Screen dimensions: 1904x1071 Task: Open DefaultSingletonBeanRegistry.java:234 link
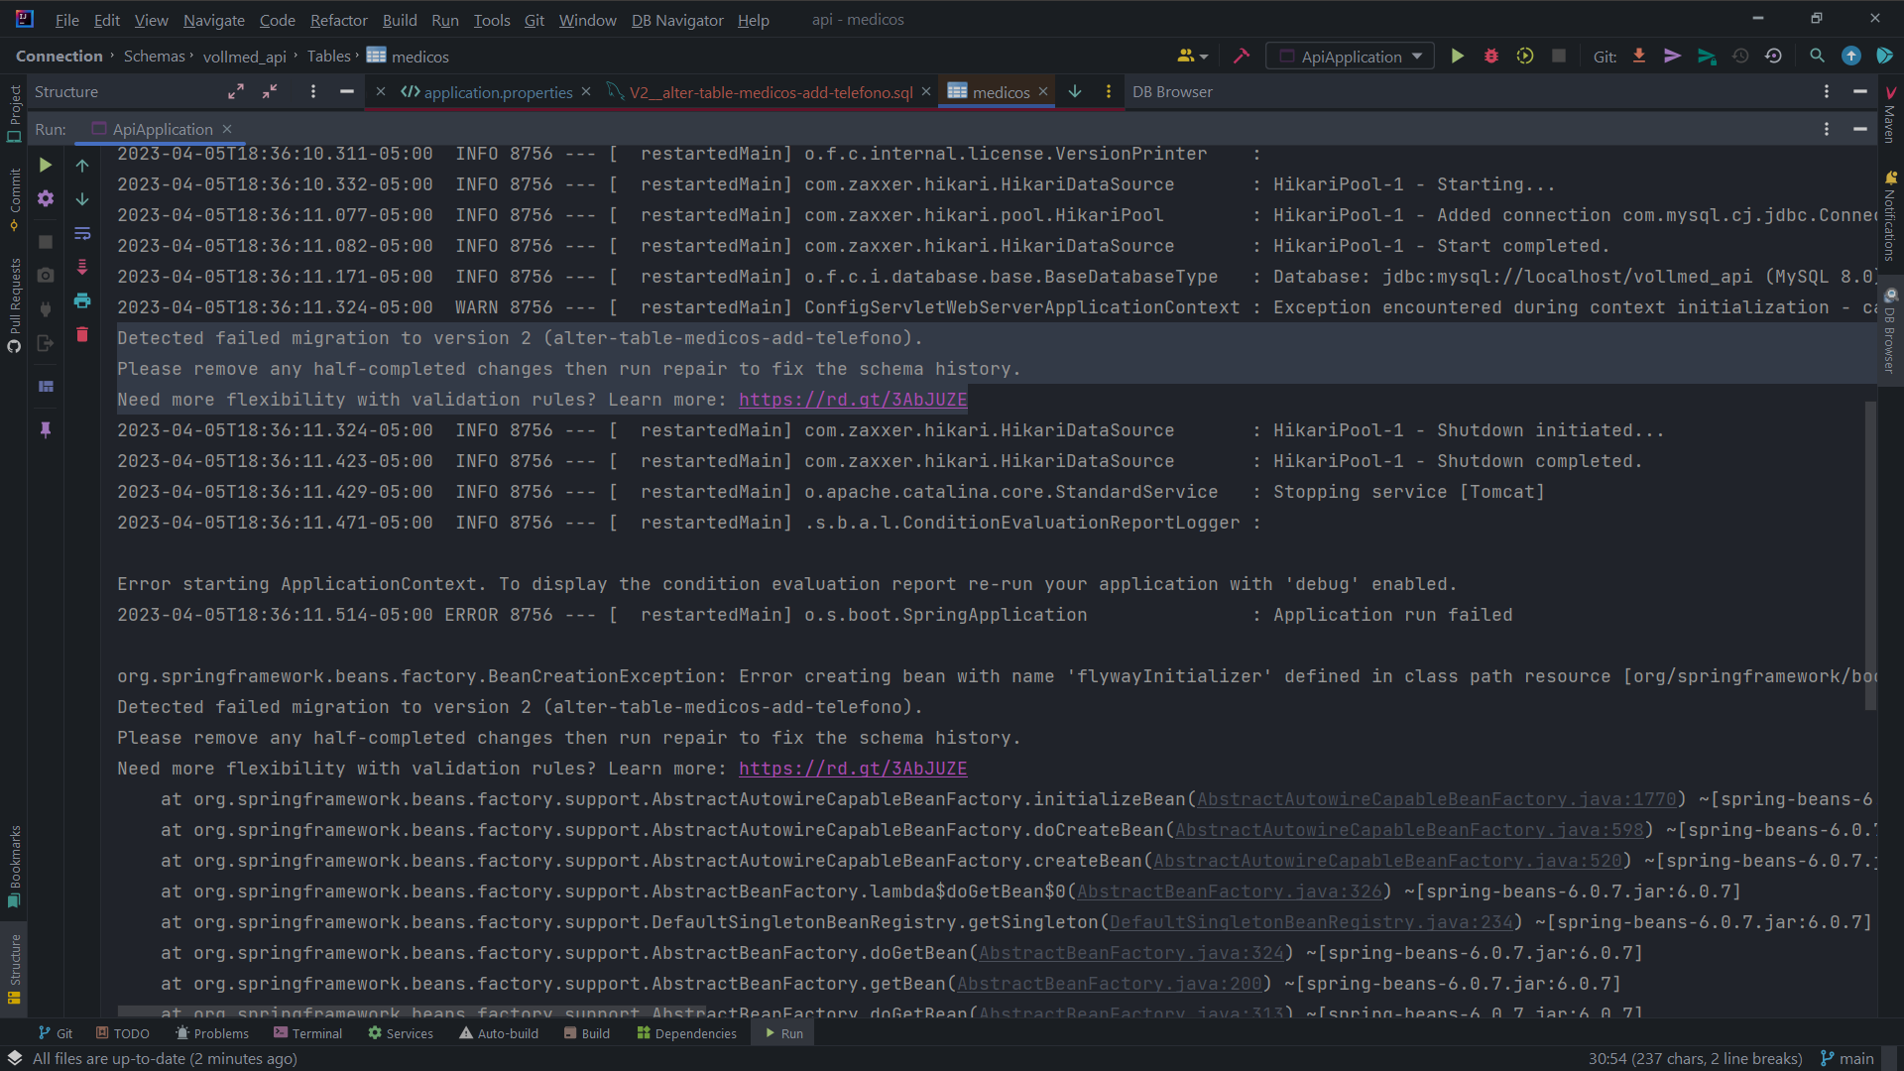coord(1311,921)
